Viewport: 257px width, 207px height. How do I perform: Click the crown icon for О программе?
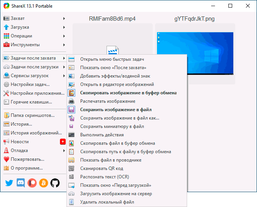click(x=6, y=168)
